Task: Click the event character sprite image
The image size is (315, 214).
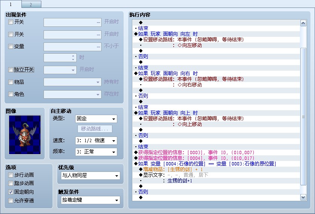Action: 25,135
